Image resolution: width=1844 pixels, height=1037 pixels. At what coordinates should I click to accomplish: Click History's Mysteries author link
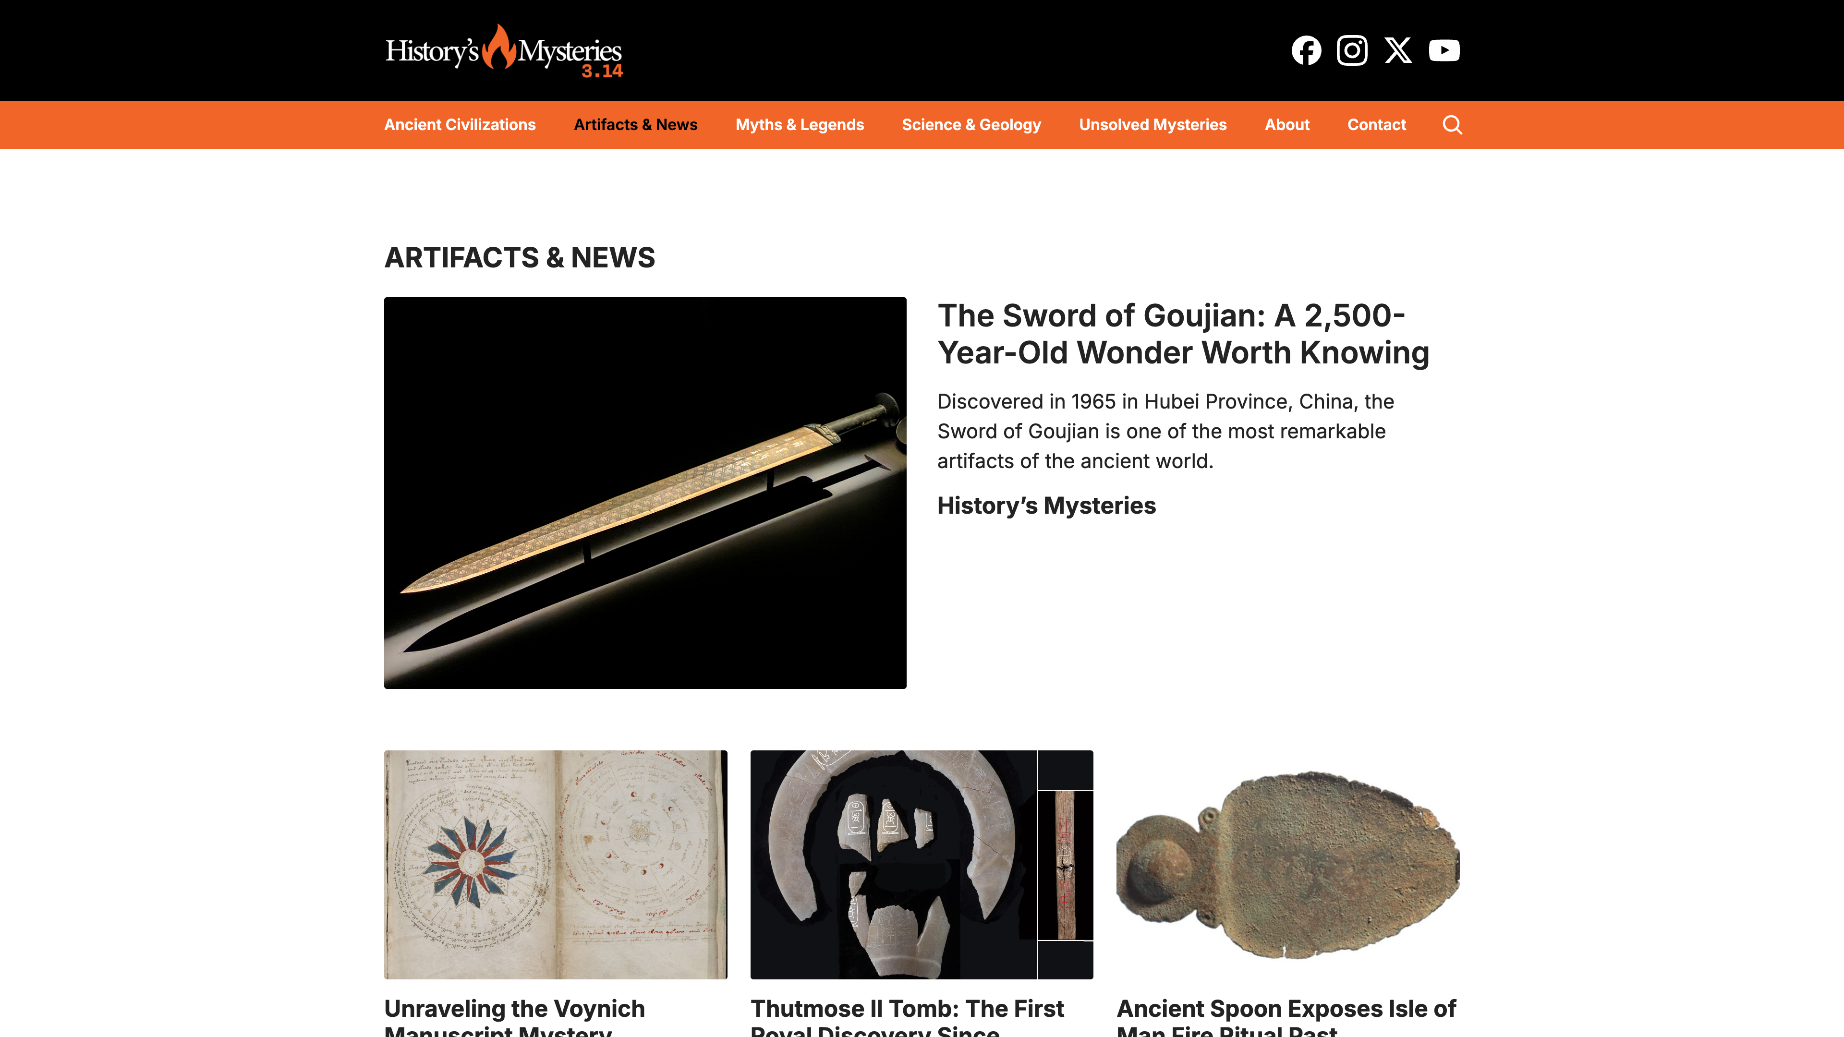click(1046, 505)
